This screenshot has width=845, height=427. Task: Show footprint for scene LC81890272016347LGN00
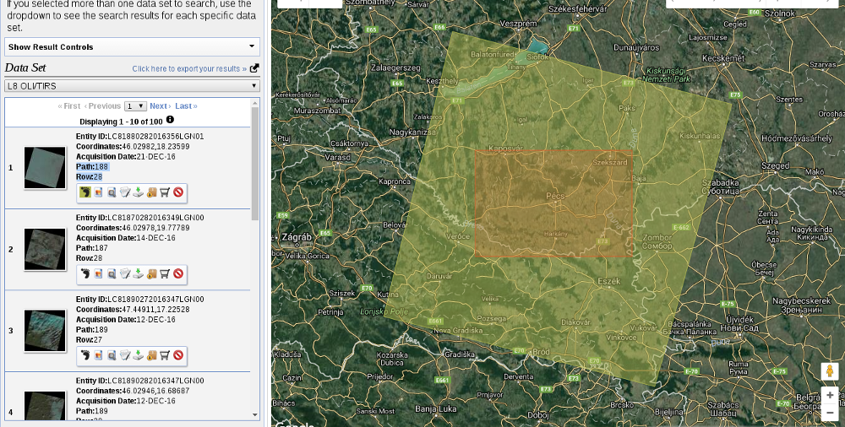pos(85,354)
